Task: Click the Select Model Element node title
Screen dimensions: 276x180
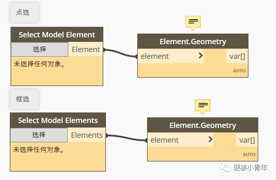Action: 57,35
